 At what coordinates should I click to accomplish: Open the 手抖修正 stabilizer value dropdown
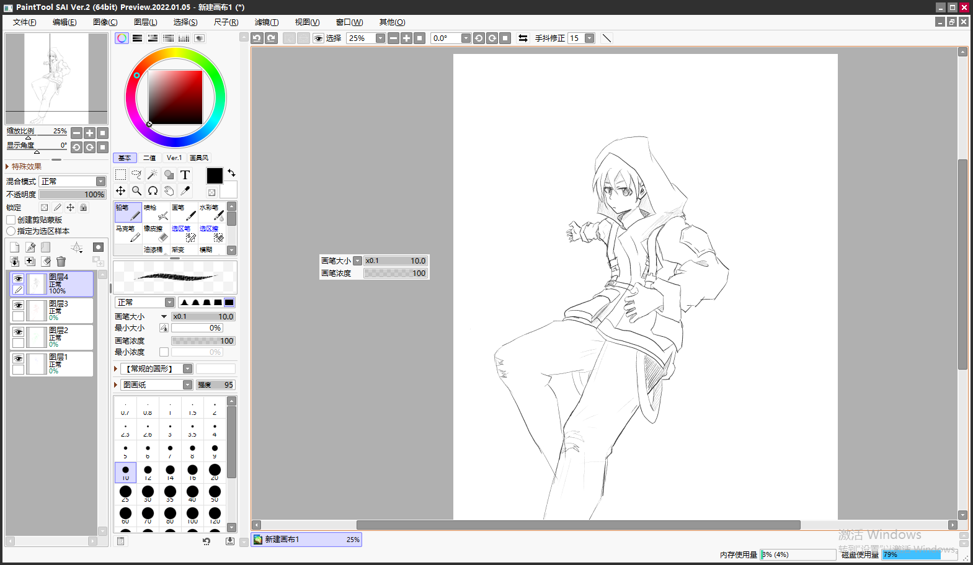589,38
